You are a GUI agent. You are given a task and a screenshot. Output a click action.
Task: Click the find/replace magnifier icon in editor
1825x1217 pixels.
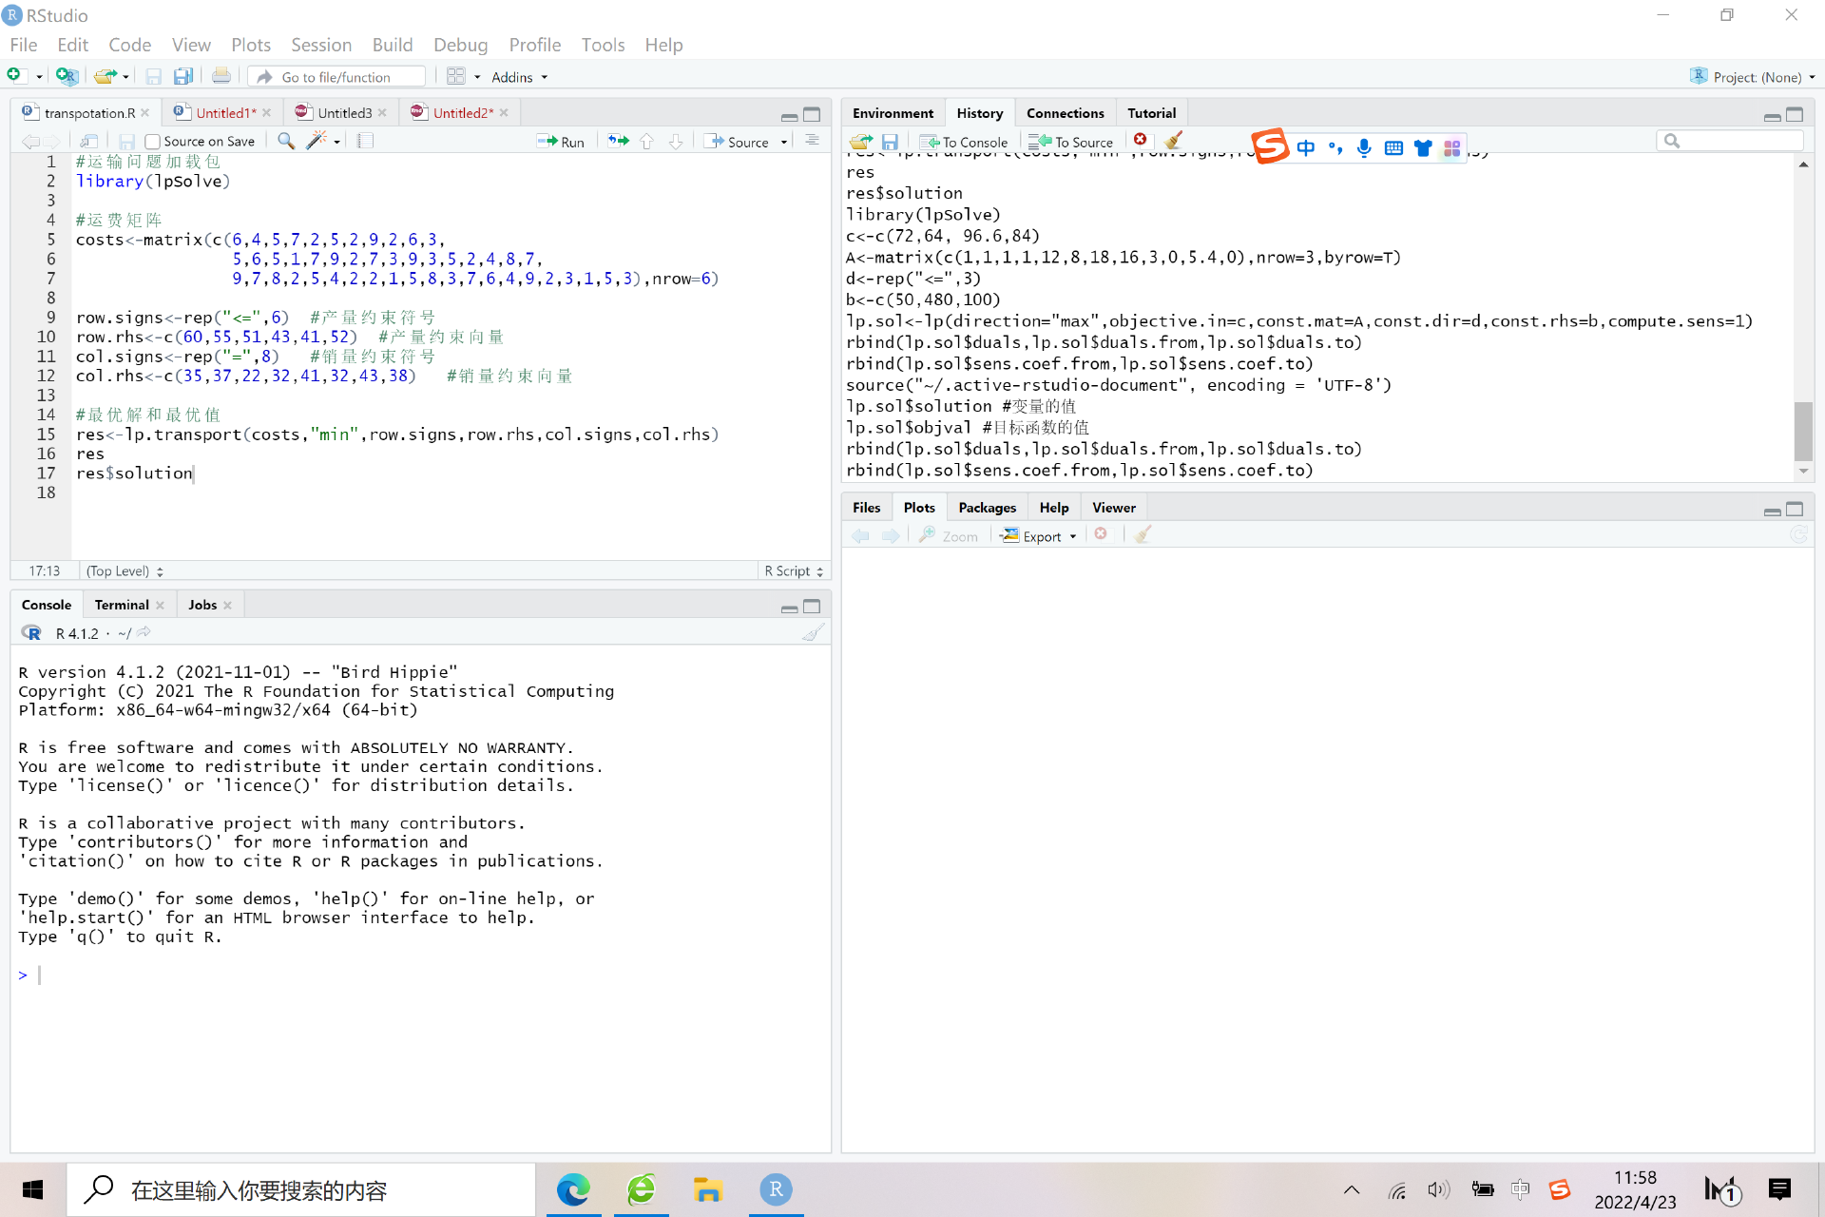[x=285, y=141]
